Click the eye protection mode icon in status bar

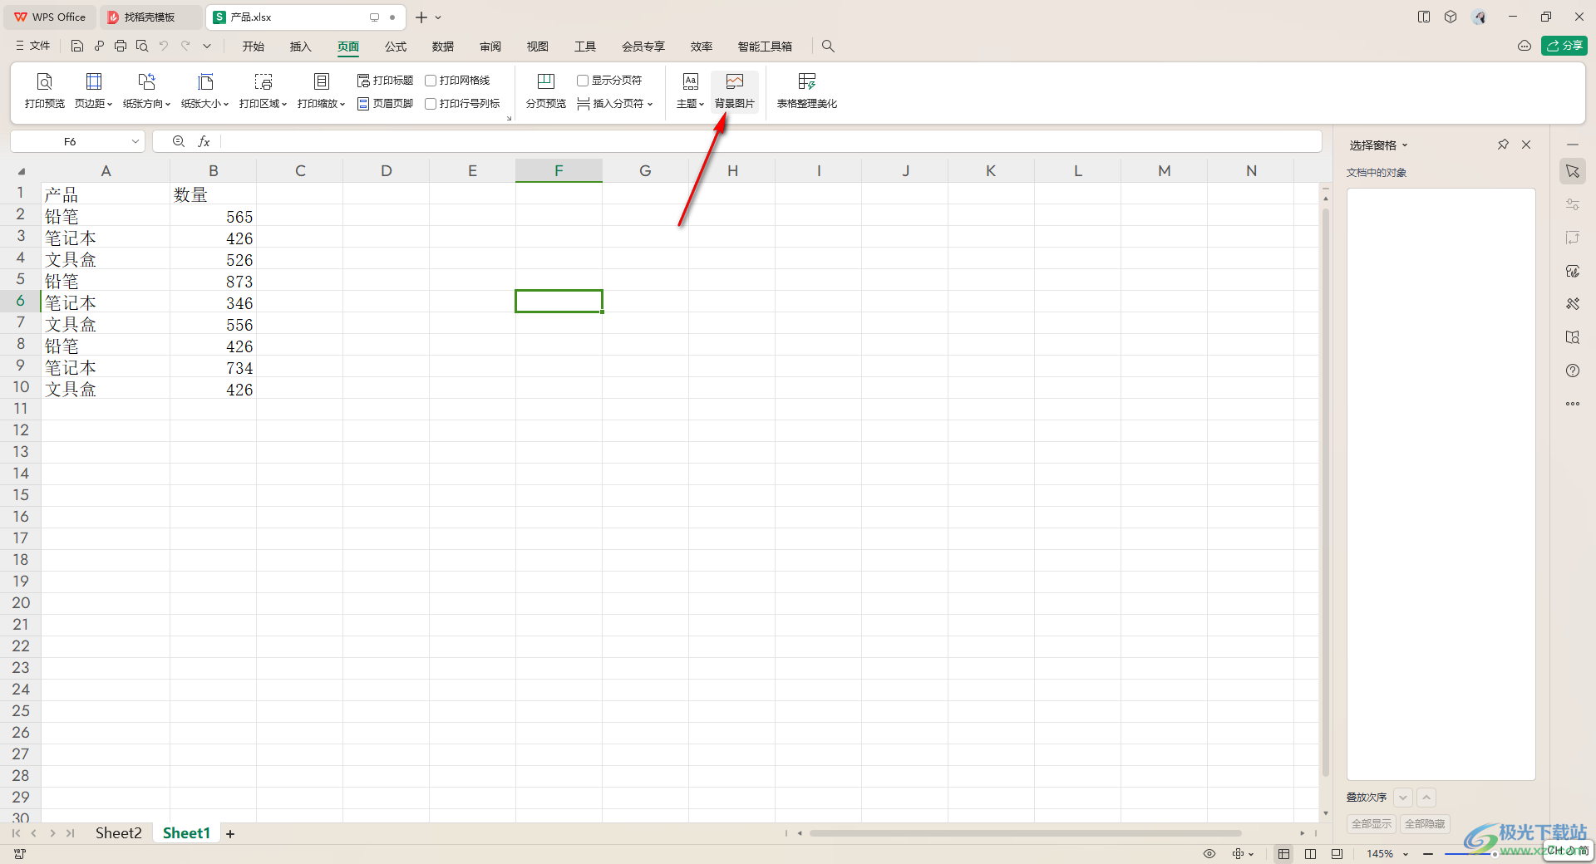[x=1209, y=854]
